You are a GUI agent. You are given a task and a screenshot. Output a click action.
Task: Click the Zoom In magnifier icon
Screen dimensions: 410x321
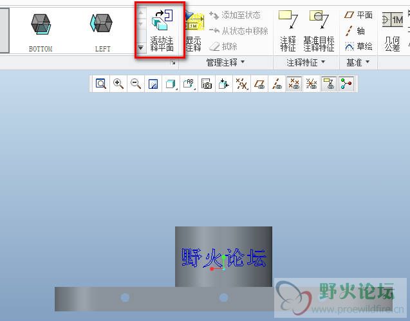point(118,84)
